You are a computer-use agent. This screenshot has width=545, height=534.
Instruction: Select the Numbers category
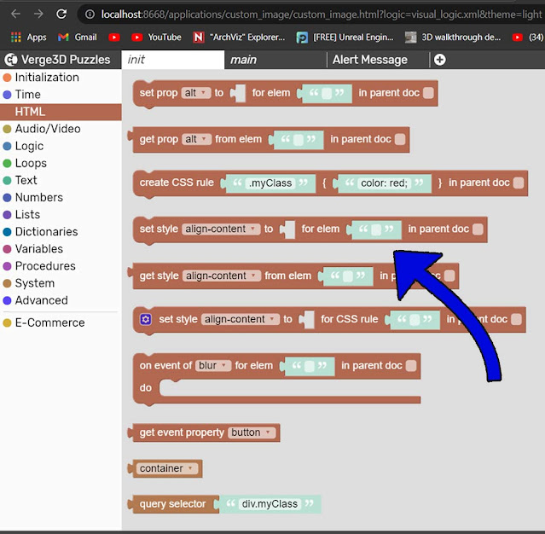click(61, 197)
